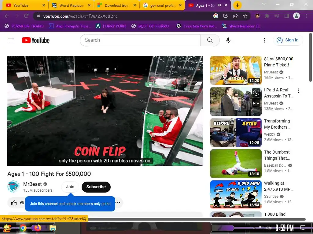Click the YouTube logo to go home
The height and width of the screenshot is (234, 313).
click(36, 40)
